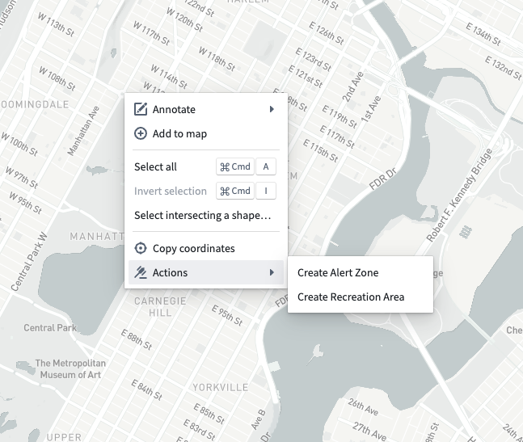523x442 pixels.
Task: Click the Yorkville neighborhood label
Action: click(221, 387)
